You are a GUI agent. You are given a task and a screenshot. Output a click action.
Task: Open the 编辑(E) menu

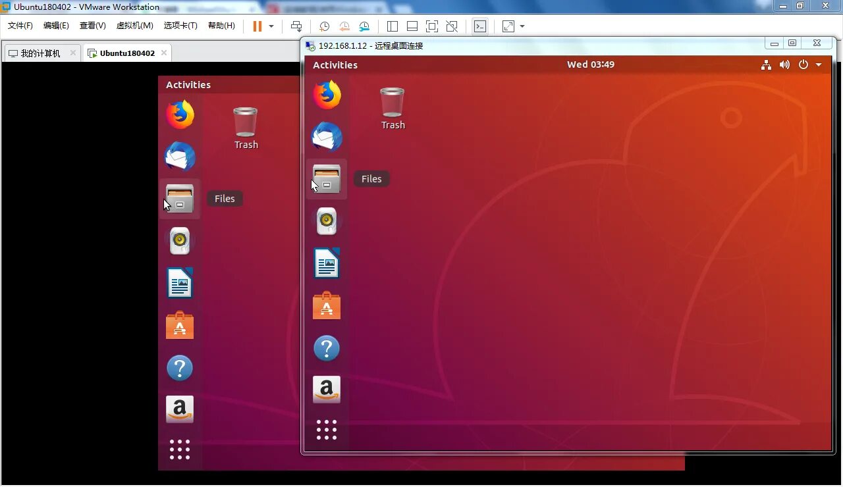click(56, 26)
